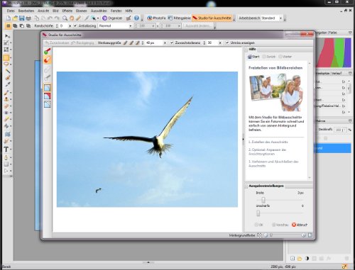Select the orange Discard brush tool in dialog
This screenshot has width=355, height=270.
click(48, 60)
